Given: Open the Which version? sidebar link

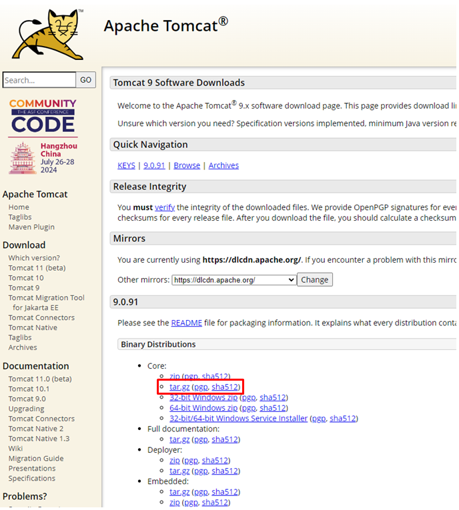Looking at the screenshot, I should [34, 258].
